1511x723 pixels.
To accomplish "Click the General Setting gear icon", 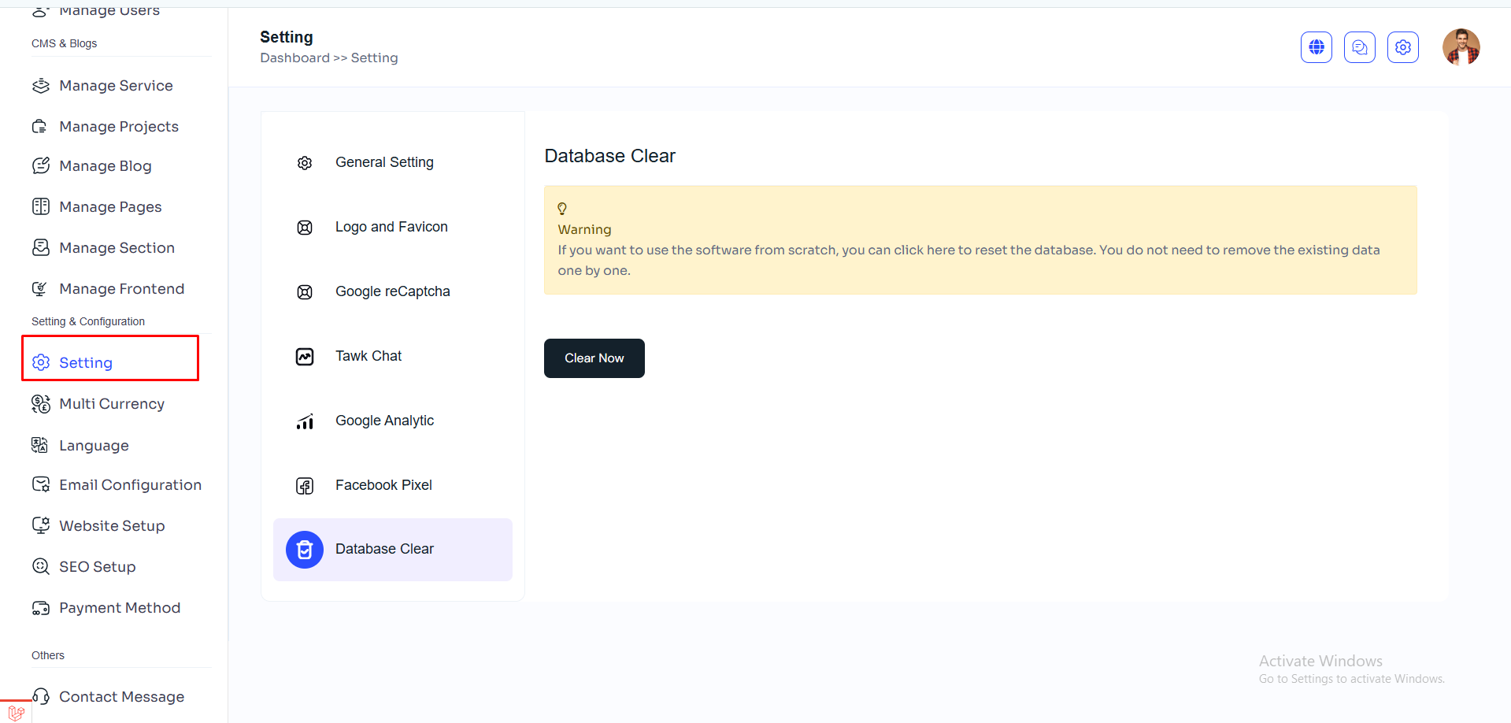I will pyautogui.click(x=305, y=163).
